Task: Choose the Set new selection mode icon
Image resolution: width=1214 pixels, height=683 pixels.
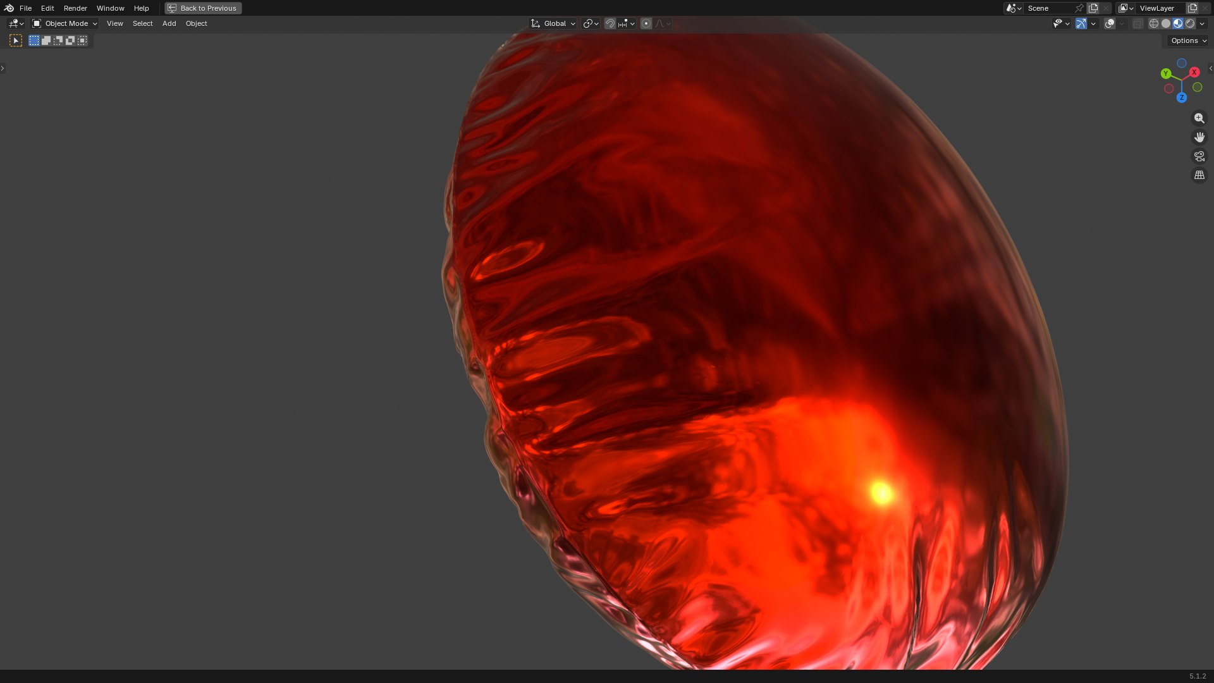Action: 34,40
